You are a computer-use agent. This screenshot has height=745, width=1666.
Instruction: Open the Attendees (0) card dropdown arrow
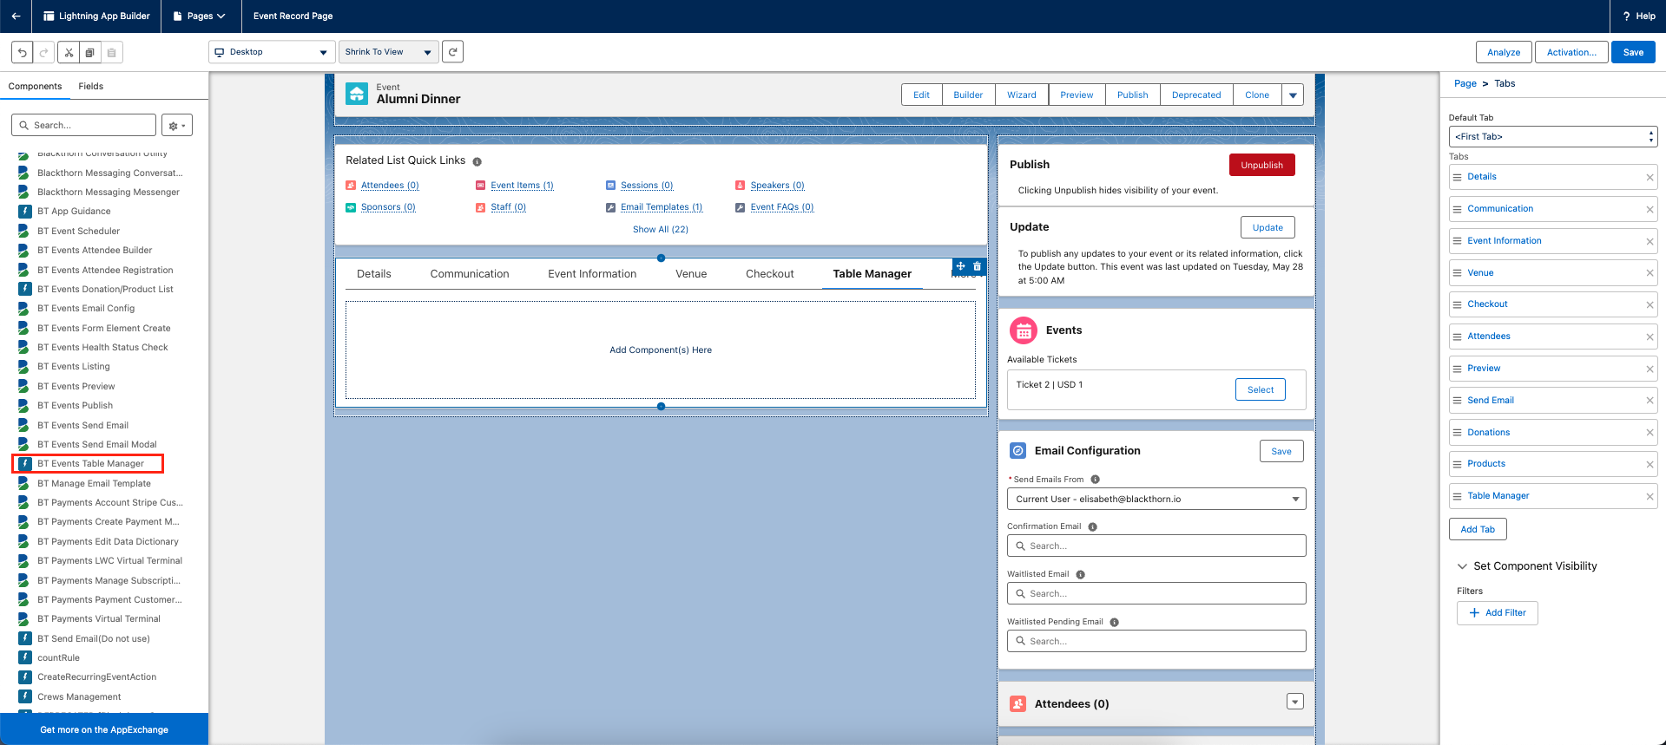tap(1295, 702)
